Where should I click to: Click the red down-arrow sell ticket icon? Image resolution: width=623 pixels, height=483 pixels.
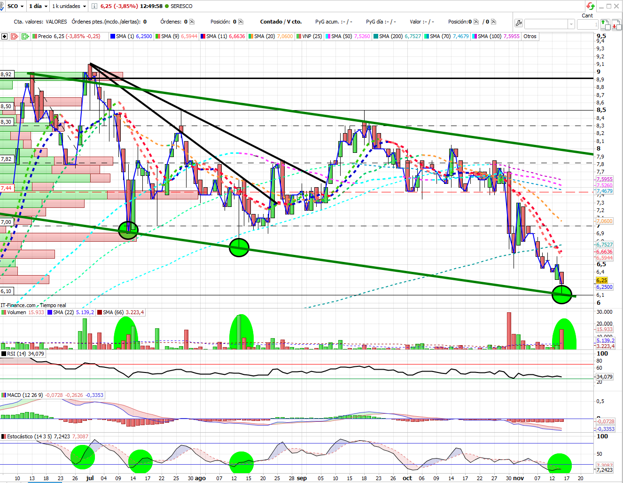point(615,24)
